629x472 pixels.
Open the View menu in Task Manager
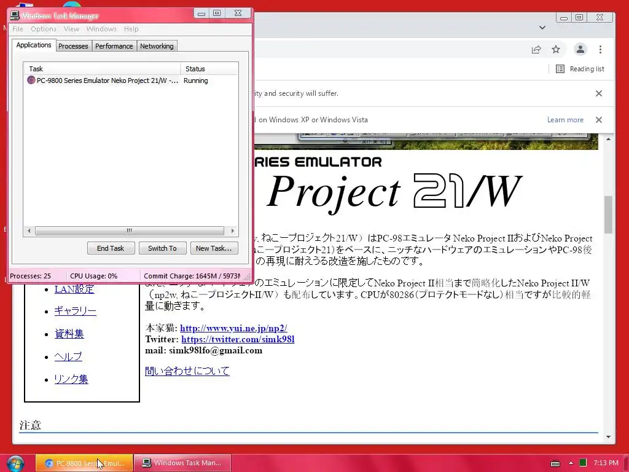(71, 29)
